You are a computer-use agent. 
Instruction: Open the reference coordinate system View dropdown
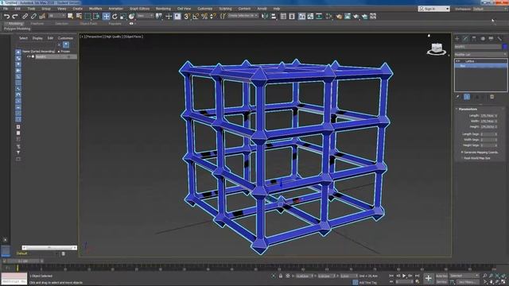[x=145, y=16]
